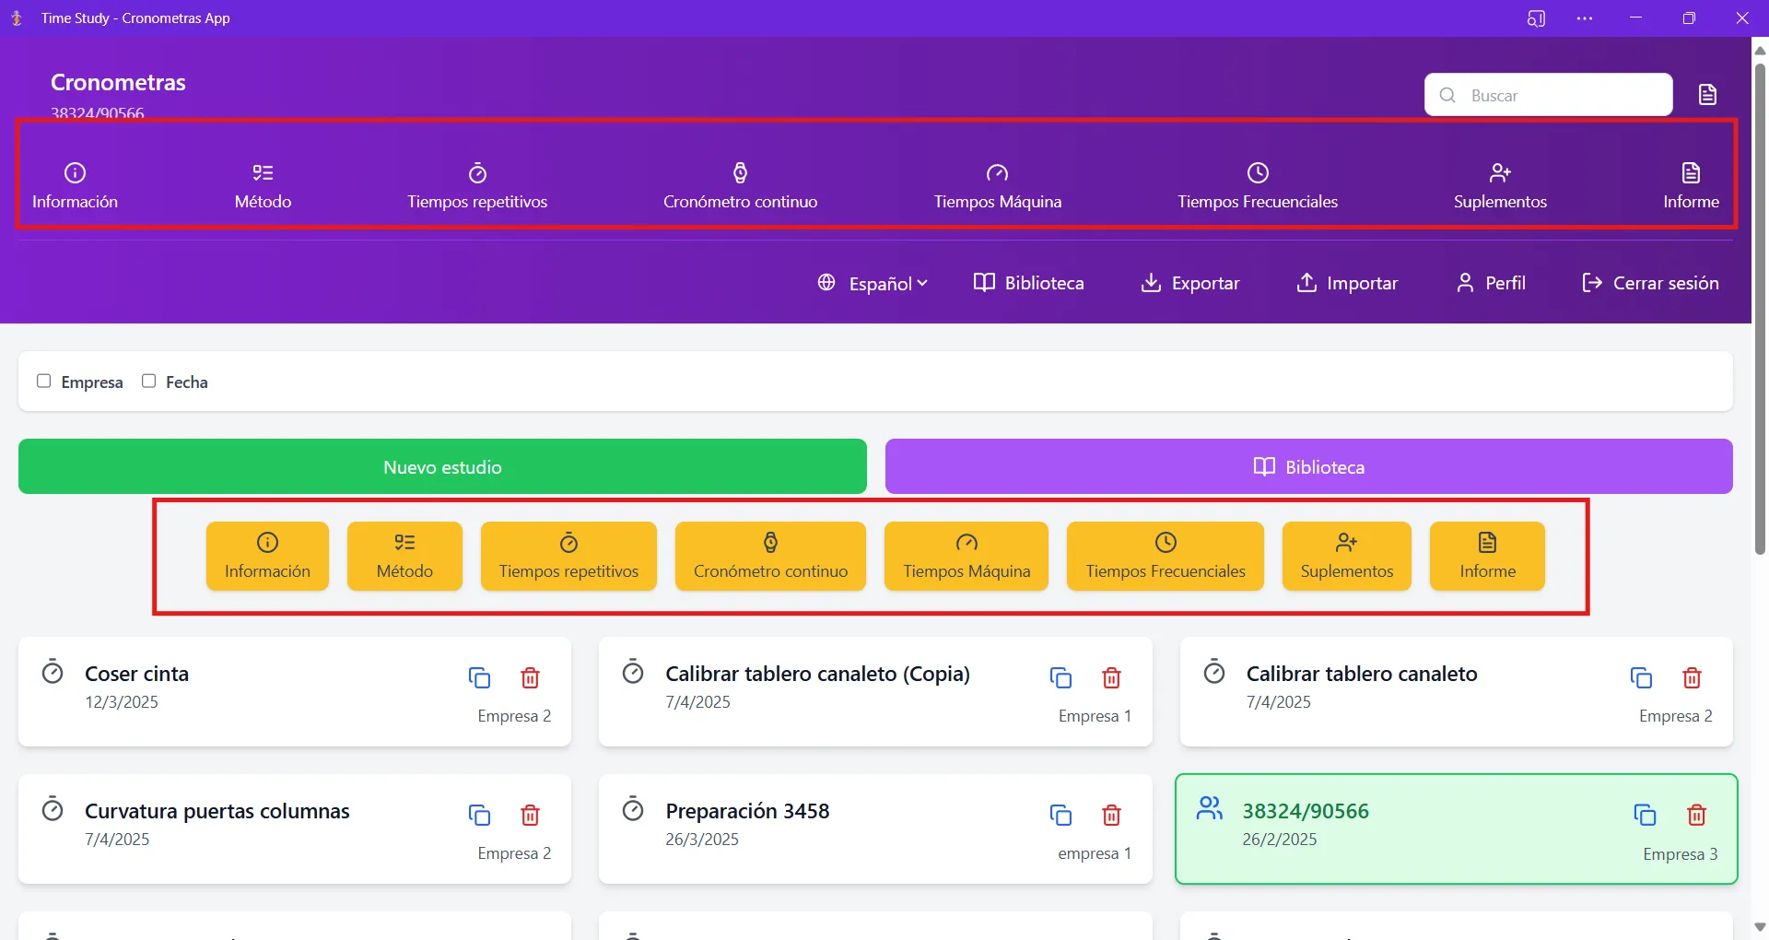Click the yellow Información button

(x=267, y=556)
